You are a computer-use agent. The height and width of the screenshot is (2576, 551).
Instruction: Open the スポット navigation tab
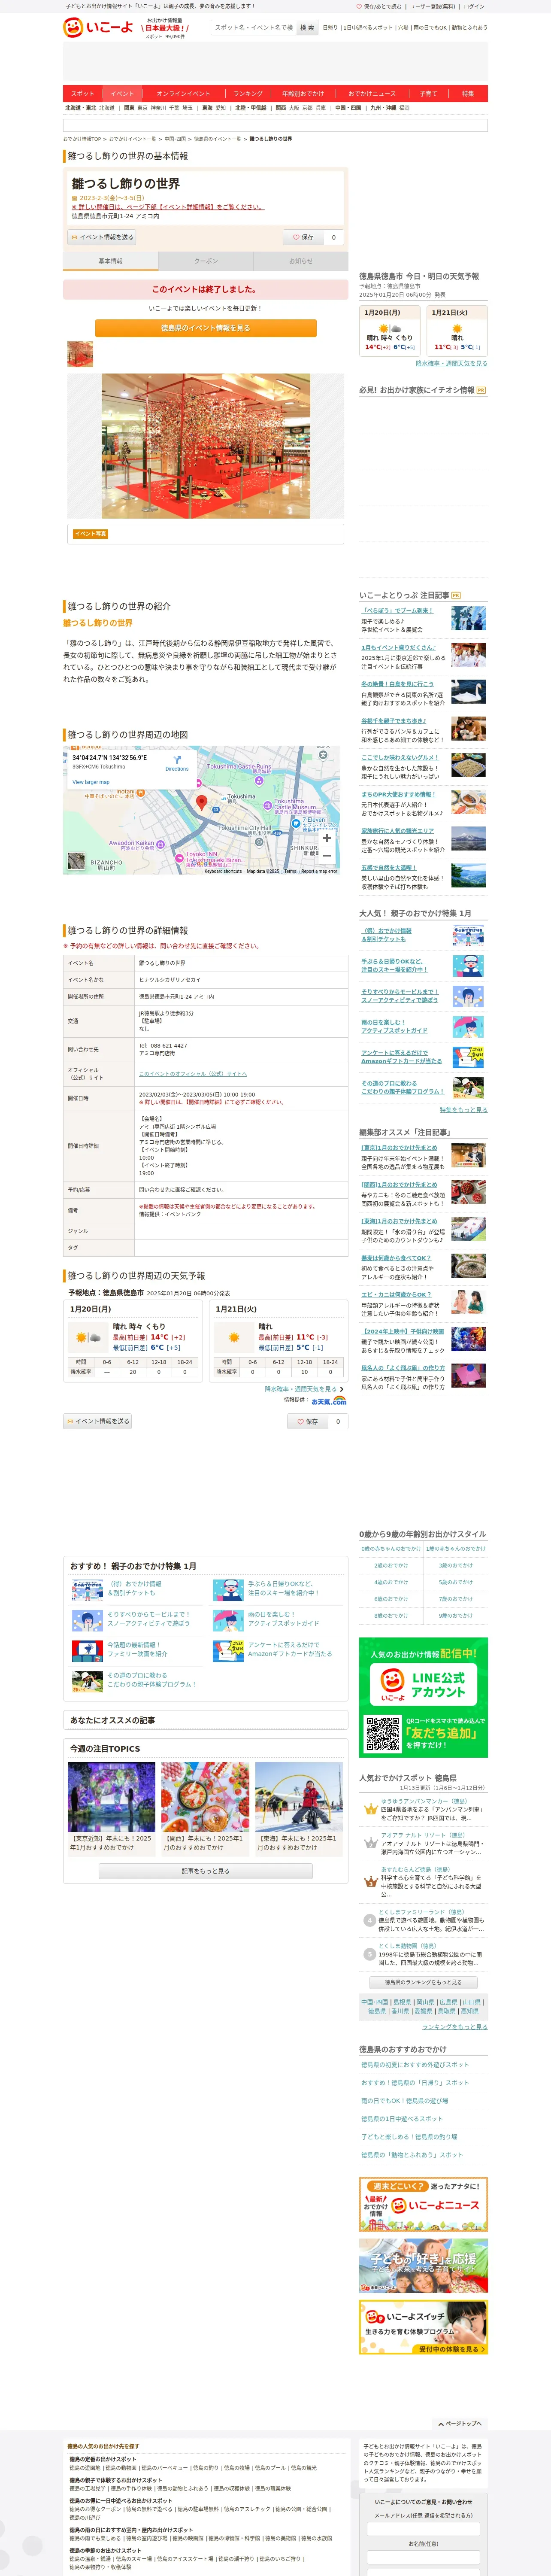[x=82, y=93]
